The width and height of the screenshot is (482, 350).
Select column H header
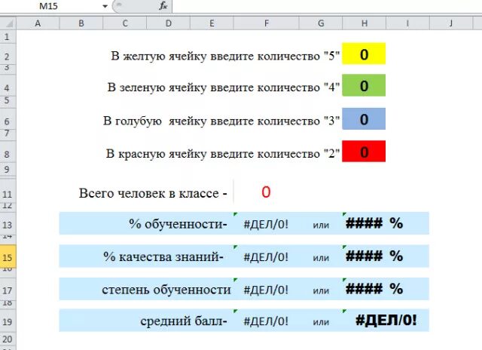point(365,23)
